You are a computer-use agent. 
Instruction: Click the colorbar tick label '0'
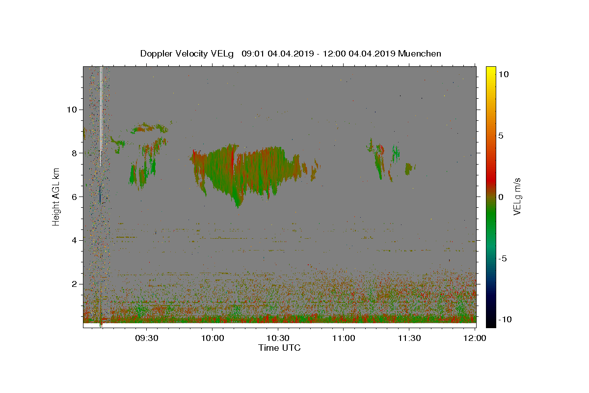tap(501, 196)
